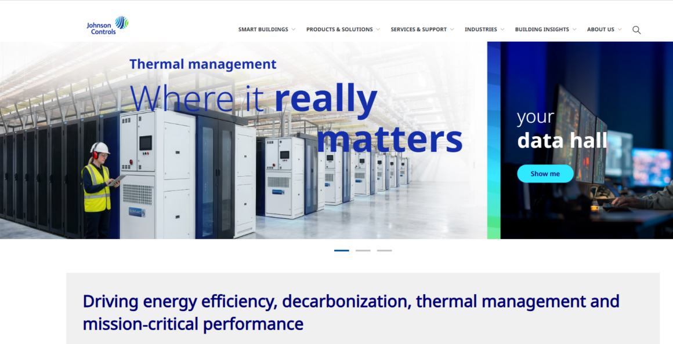
Task: Open the Smart Buildings menu
Action: click(x=263, y=30)
